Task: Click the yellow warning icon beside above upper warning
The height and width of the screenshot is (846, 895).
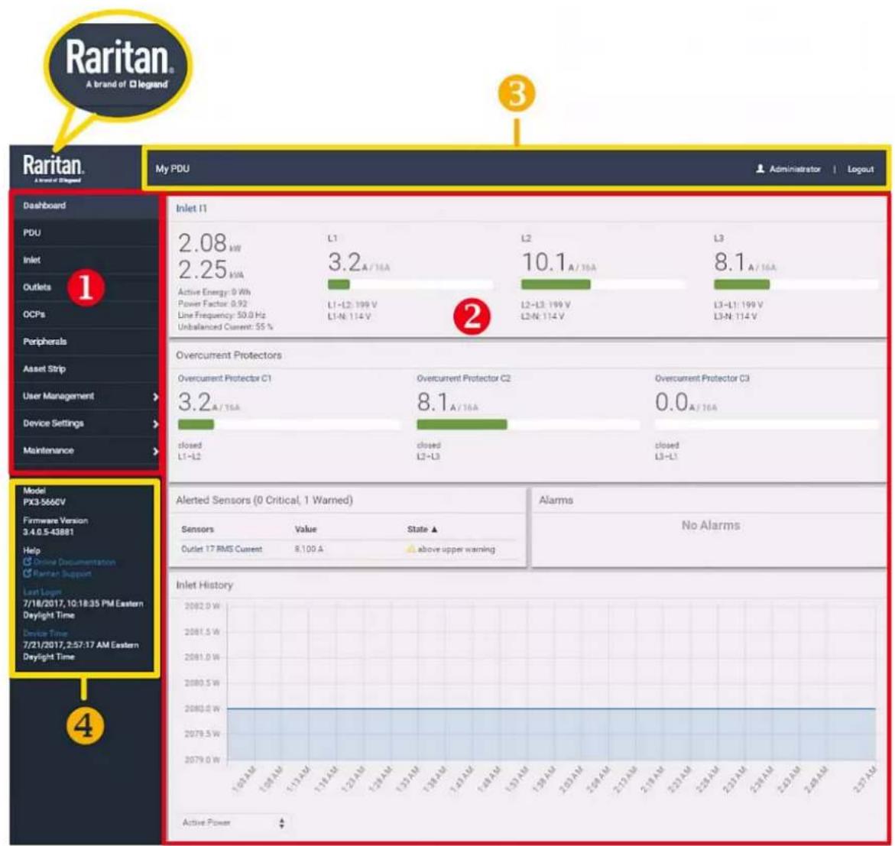Action: [x=410, y=549]
